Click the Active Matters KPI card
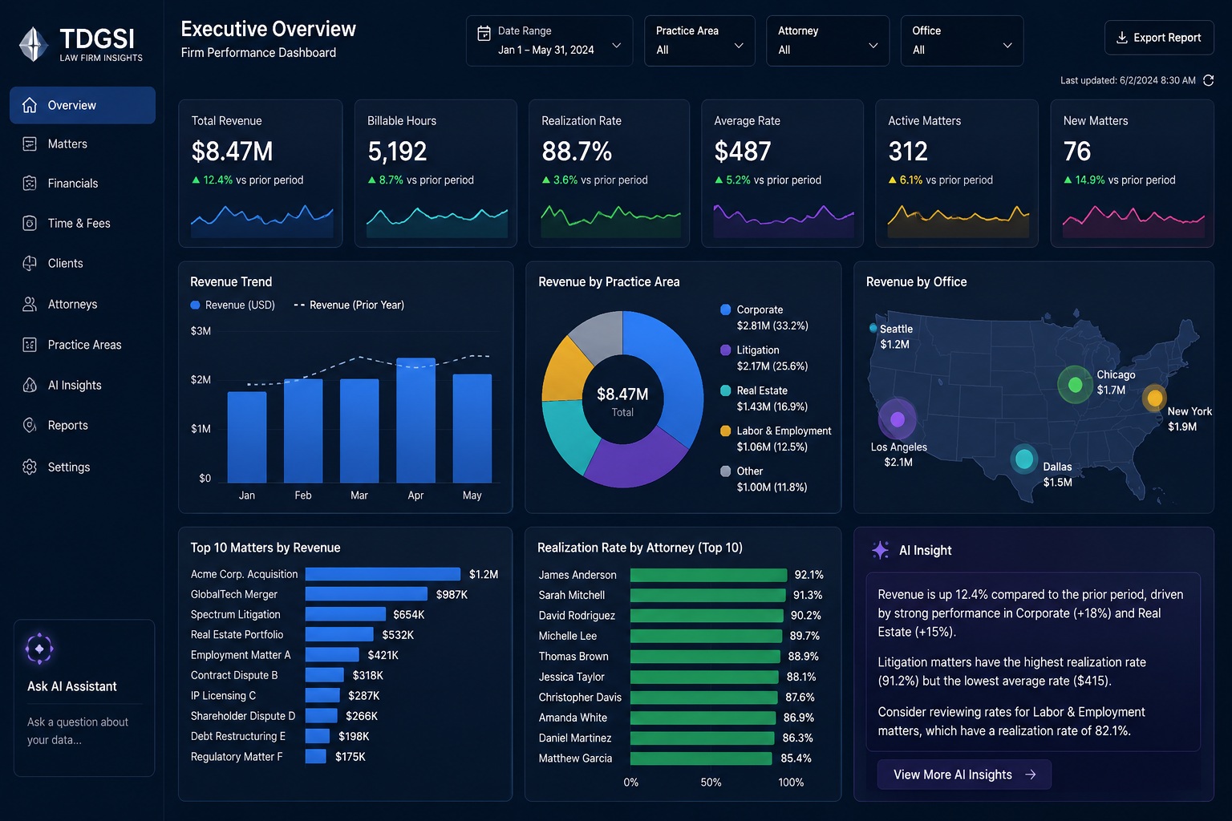Image resolution: width=1232 pixels, height=821 pixels. [957, 173]
